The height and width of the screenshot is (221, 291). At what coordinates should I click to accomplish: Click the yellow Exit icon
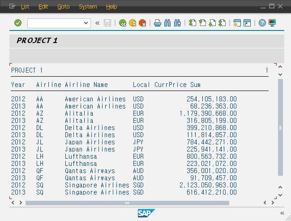[x=133, y=23]
